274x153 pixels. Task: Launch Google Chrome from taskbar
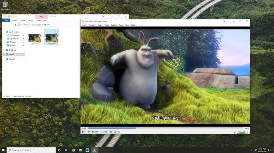point(73,150)
